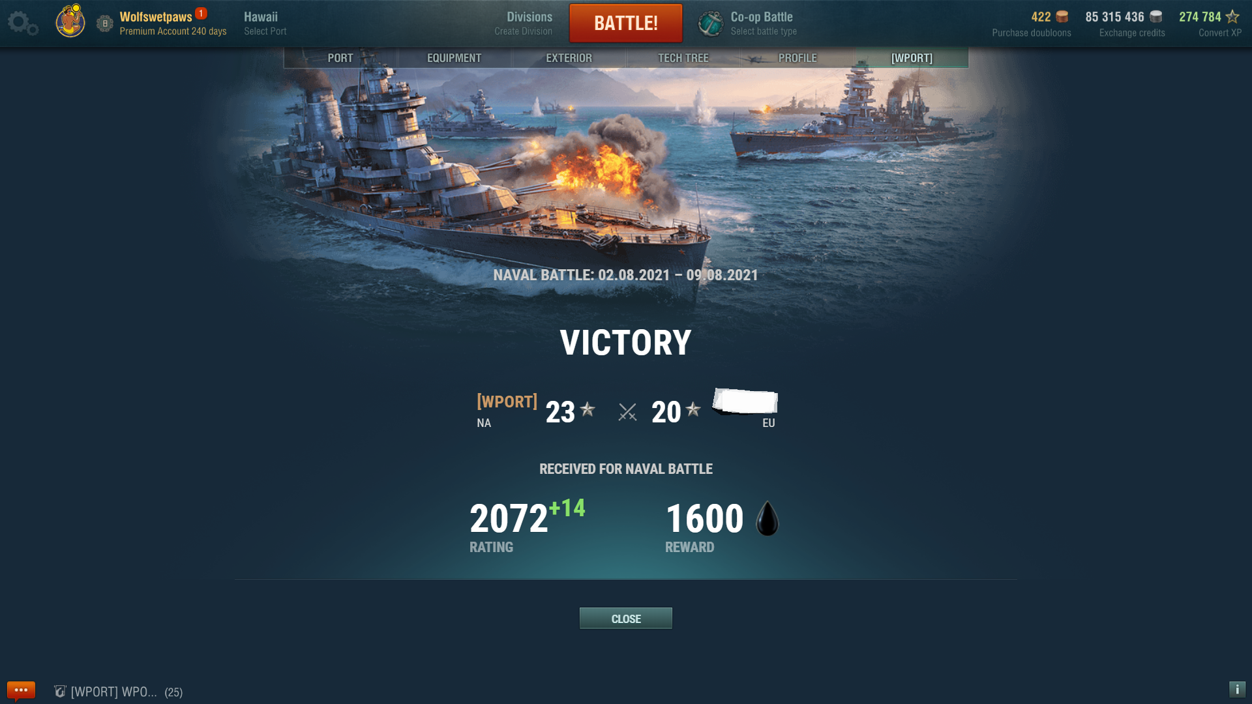The image size is (1252, 704).
Task: Open the settings gears icon
Action: [x=23, y=23]
